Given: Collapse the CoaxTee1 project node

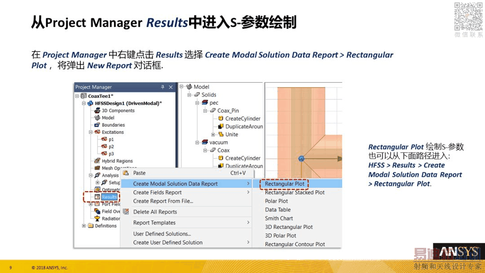Looking at the screenshot, I should pos(77,96).
